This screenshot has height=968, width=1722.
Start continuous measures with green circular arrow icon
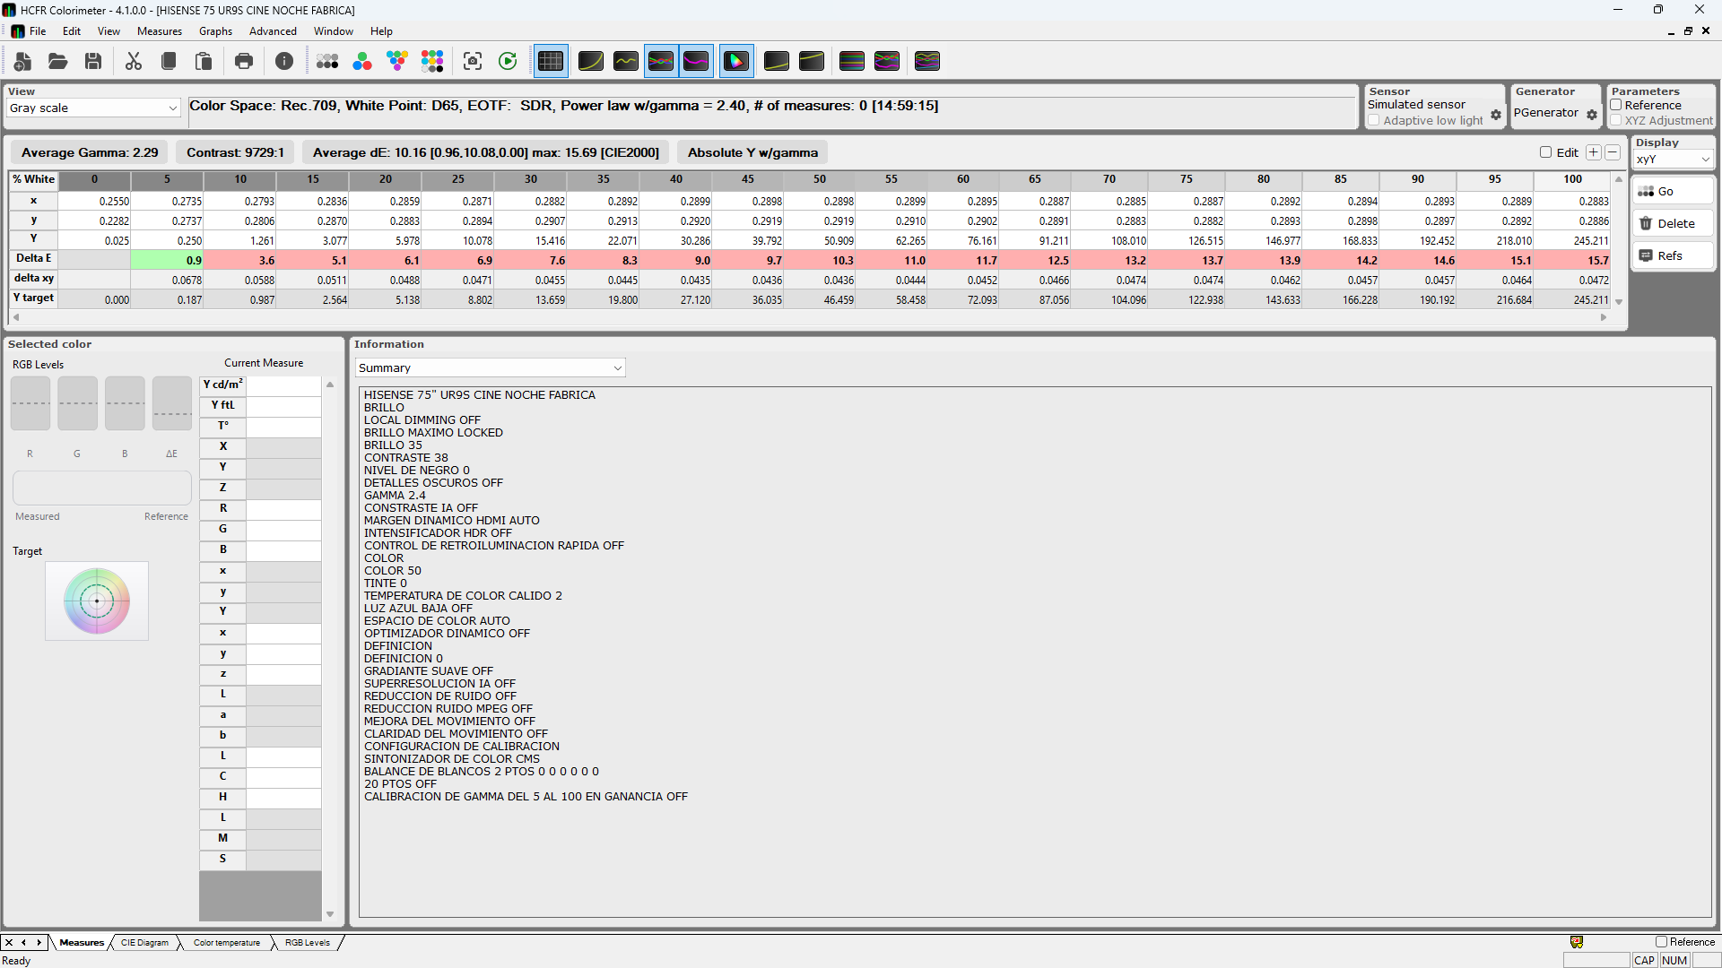(508, 61)
